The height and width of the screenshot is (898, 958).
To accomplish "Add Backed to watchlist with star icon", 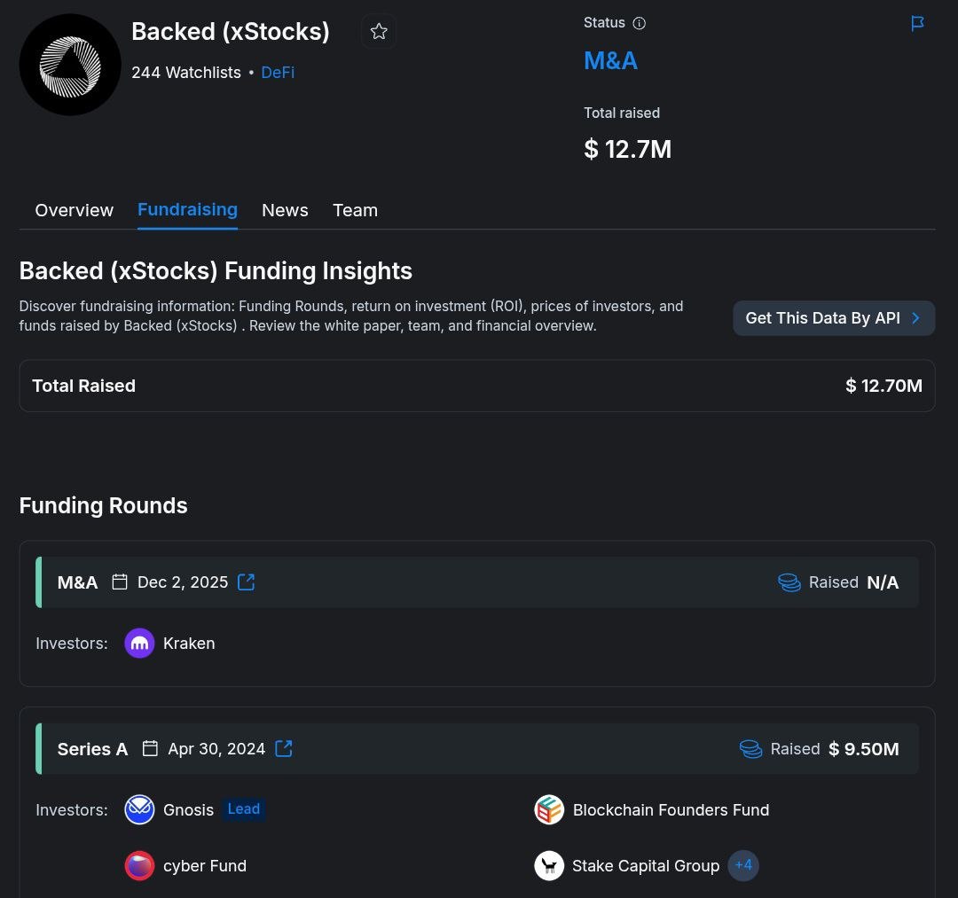I will pyautogui.click(x=379, y=32).
